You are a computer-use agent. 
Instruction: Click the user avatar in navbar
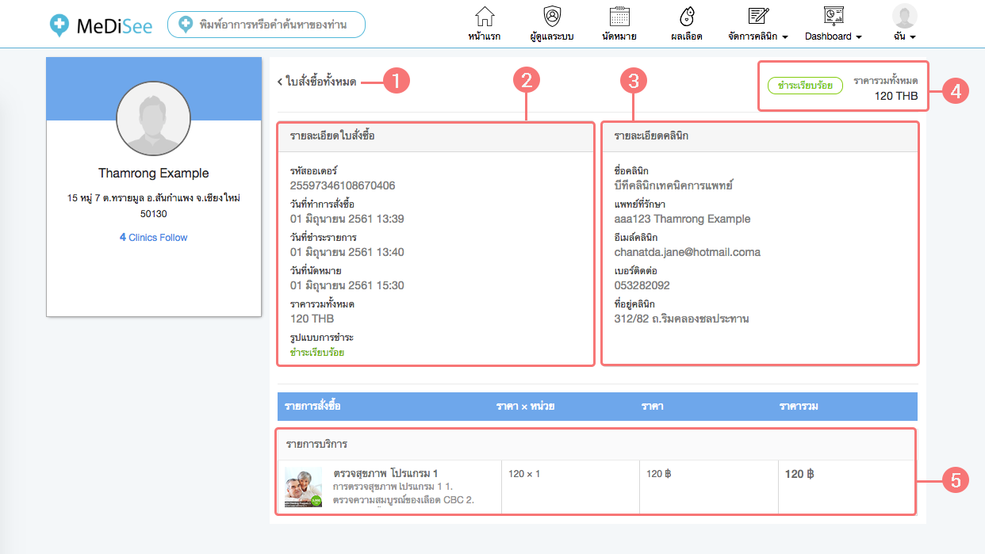904,16
